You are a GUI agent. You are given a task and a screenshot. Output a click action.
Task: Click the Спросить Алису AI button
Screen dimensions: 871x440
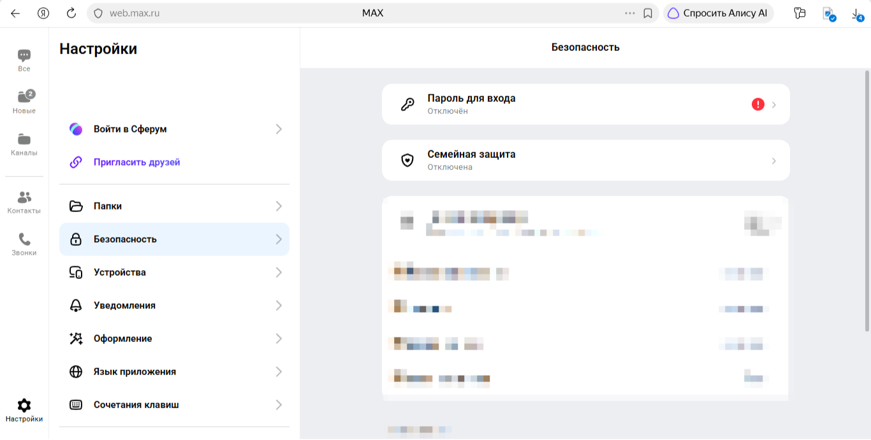(x=719, y=13)
